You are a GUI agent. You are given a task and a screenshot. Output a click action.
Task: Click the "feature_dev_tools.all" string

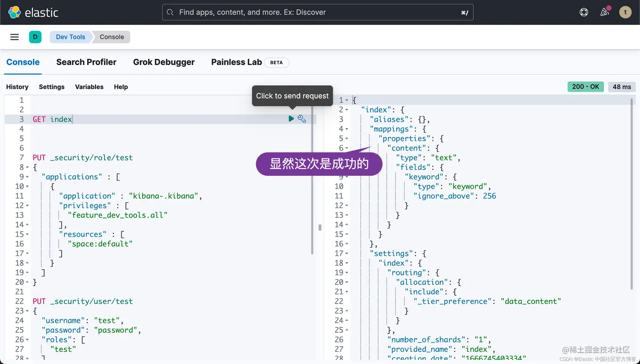coord(118,215)
